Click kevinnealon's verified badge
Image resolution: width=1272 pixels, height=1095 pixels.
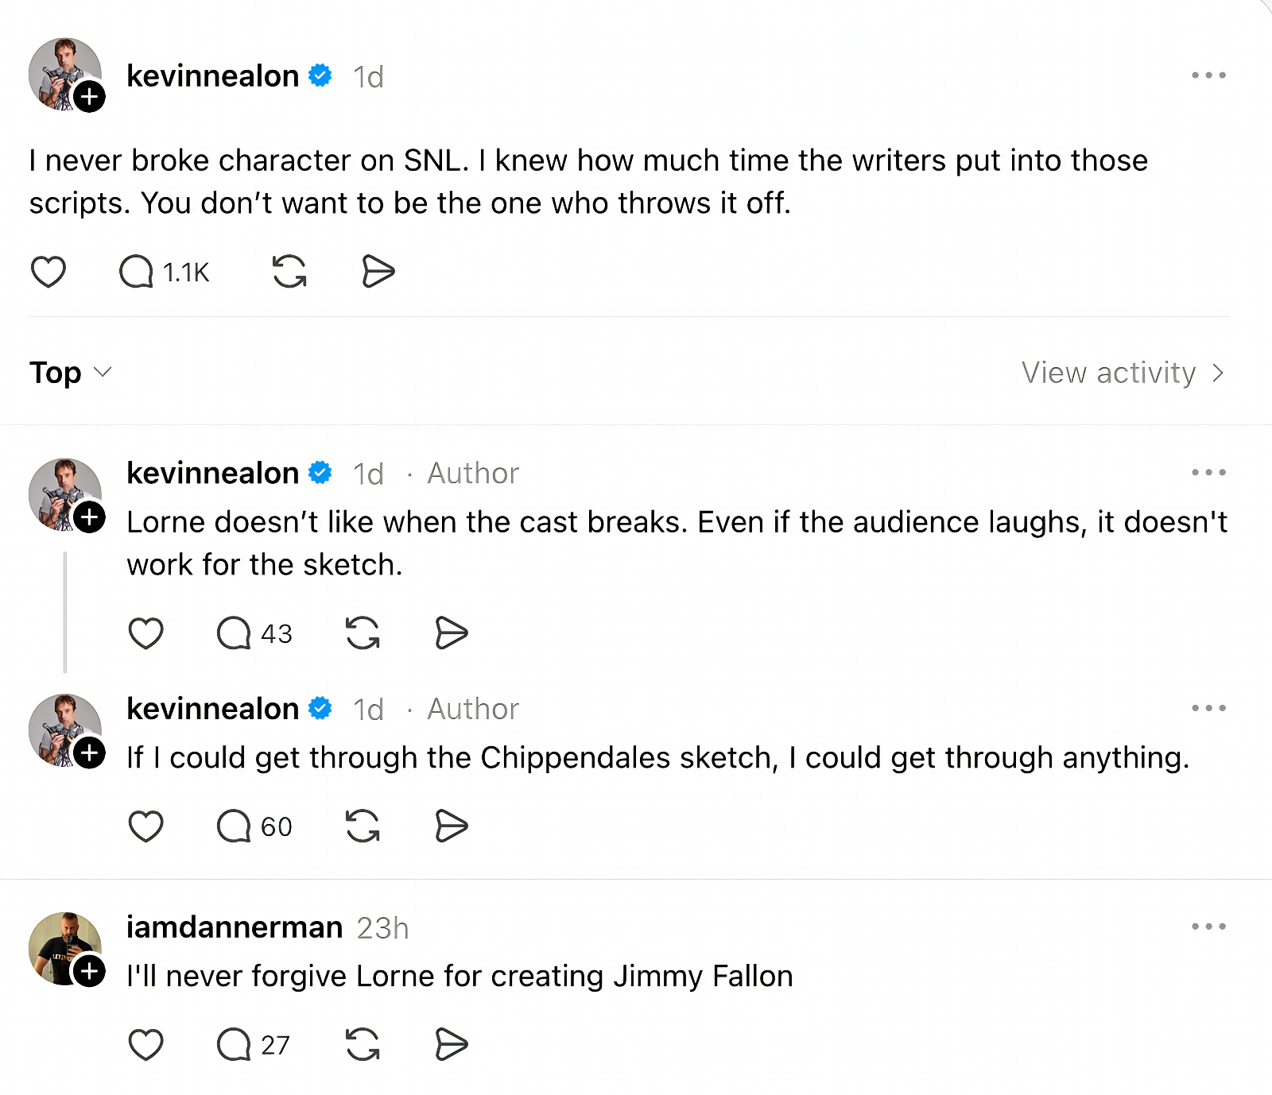tap(320, 75)
